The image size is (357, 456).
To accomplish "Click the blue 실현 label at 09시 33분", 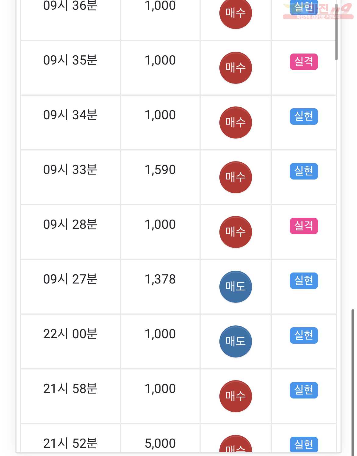I will [x=304, y=171].
